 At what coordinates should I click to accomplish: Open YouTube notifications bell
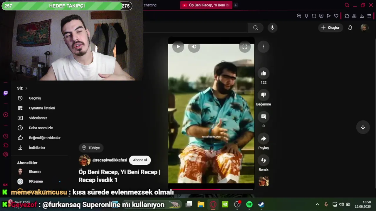pyautogui.click(x=350, y=28)
